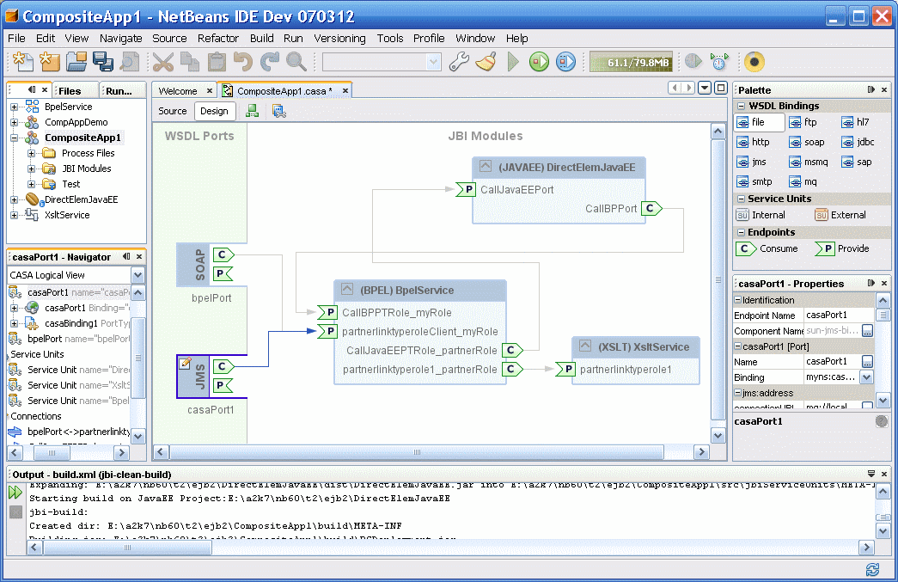Select the jdbc WSDL binding
The image size is (898, 582).
click(858, 142)
